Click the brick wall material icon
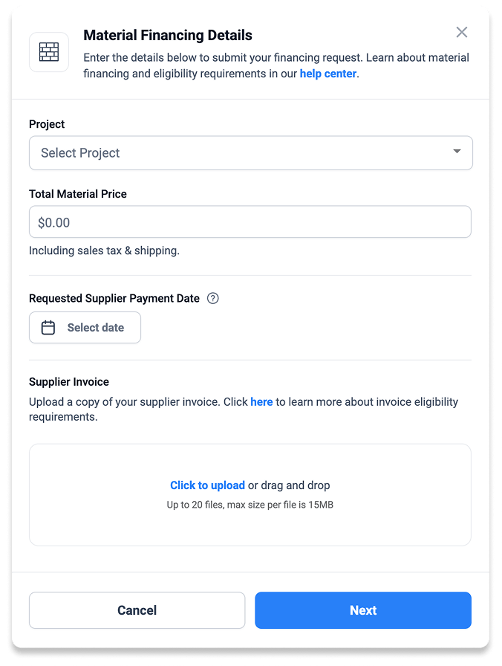502x666 pixels. [x=49, y=52]
